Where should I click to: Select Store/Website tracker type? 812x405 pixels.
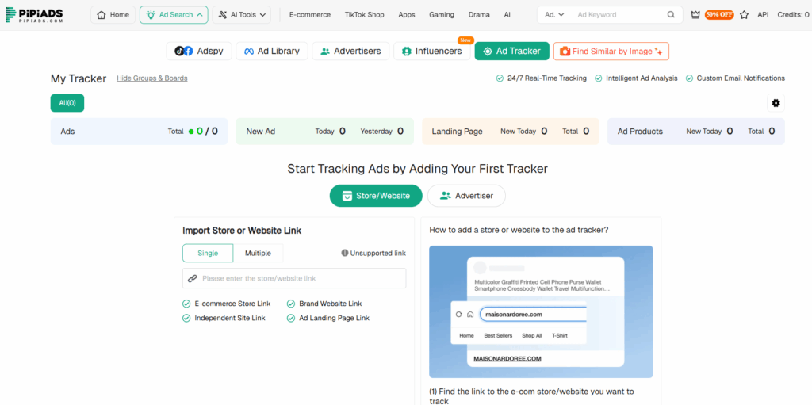(x=376, y=196)
